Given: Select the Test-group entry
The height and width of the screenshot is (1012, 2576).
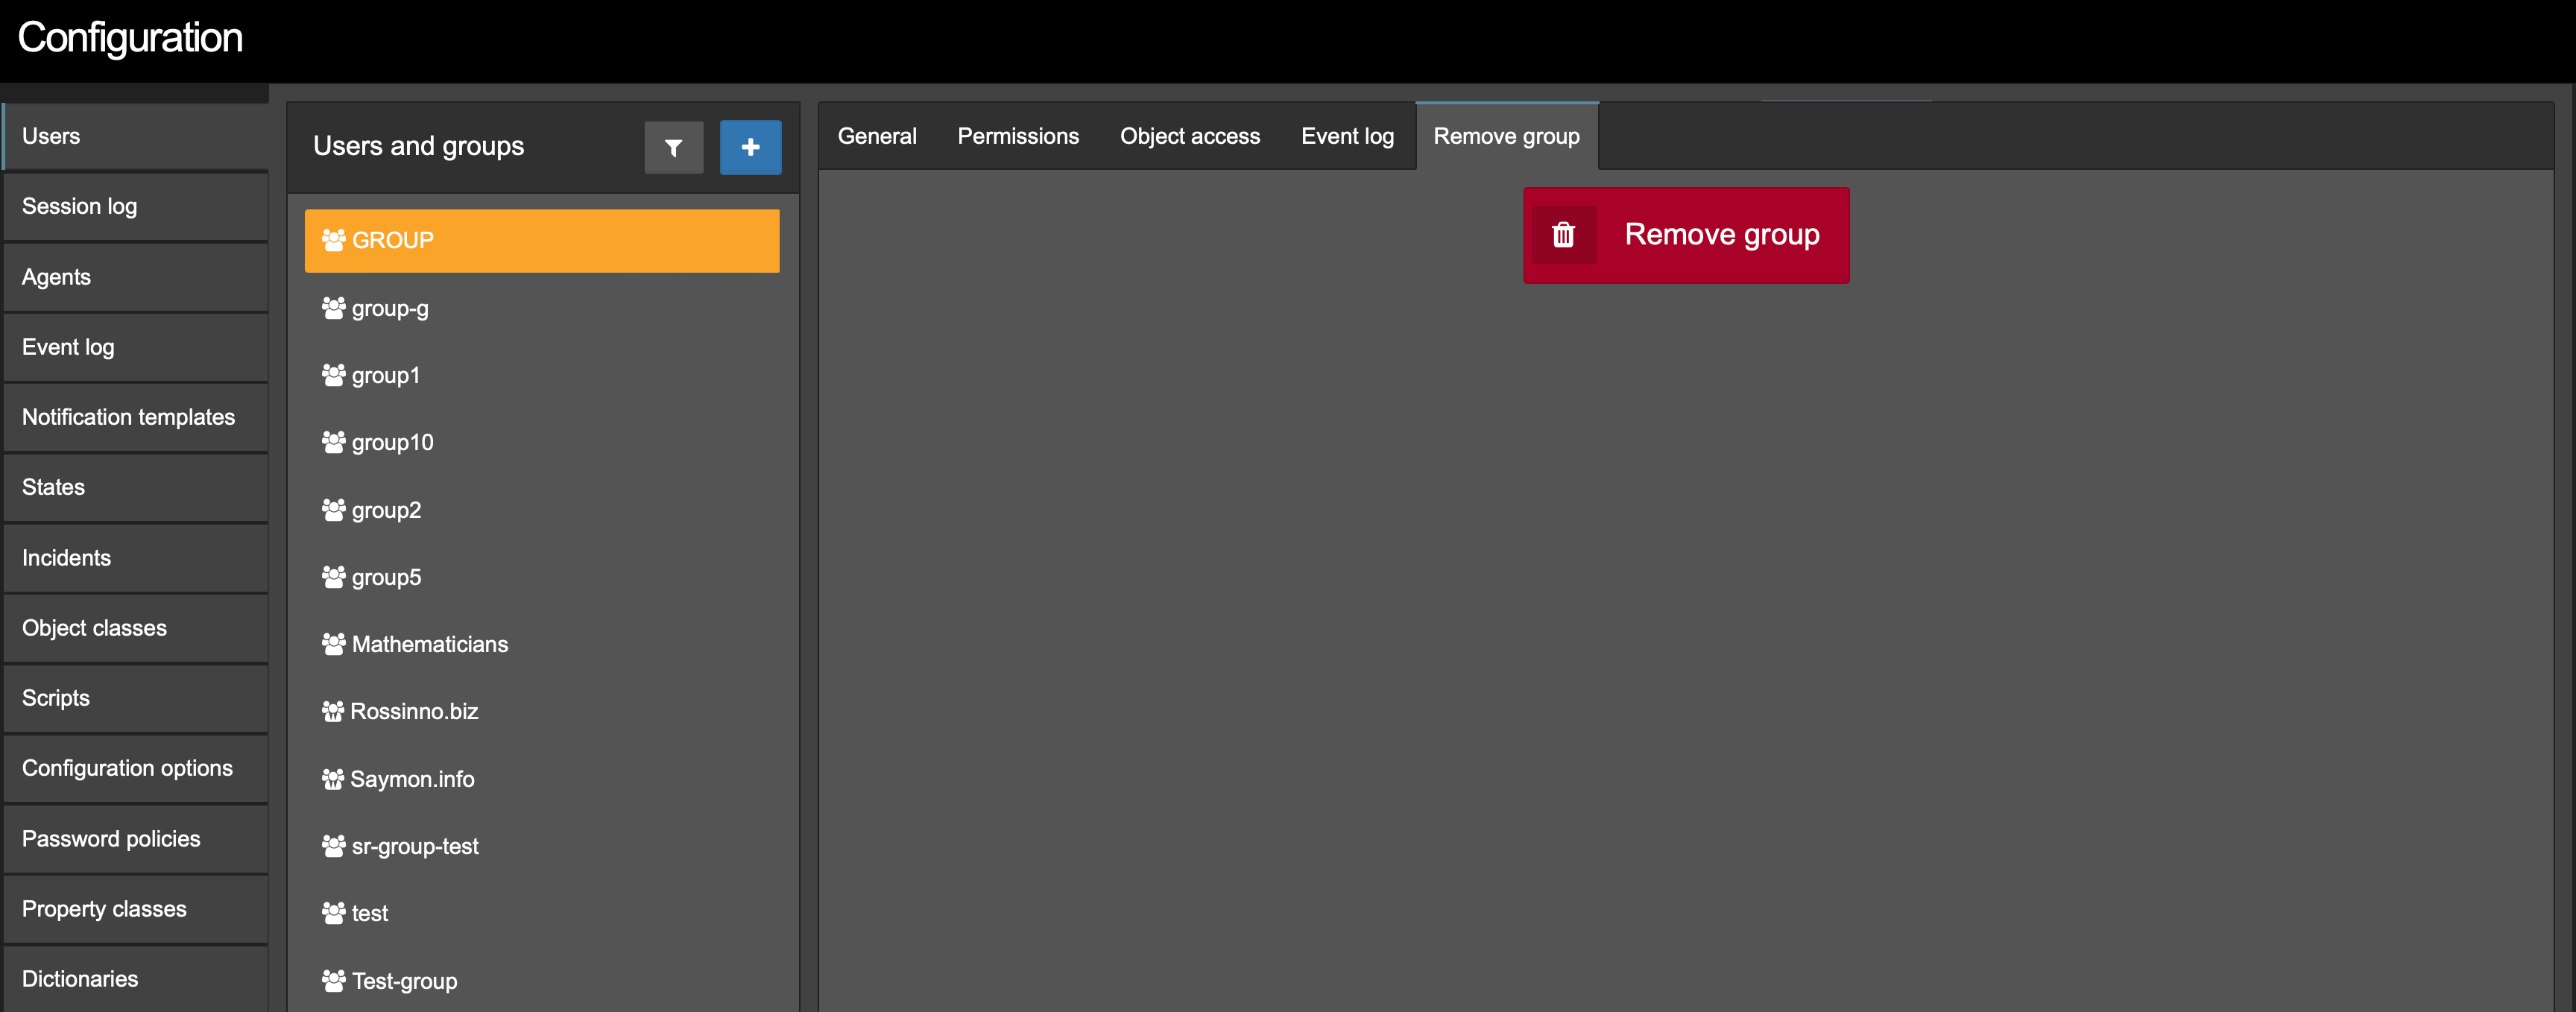Looking at the screenshot, I should (542, 981).
